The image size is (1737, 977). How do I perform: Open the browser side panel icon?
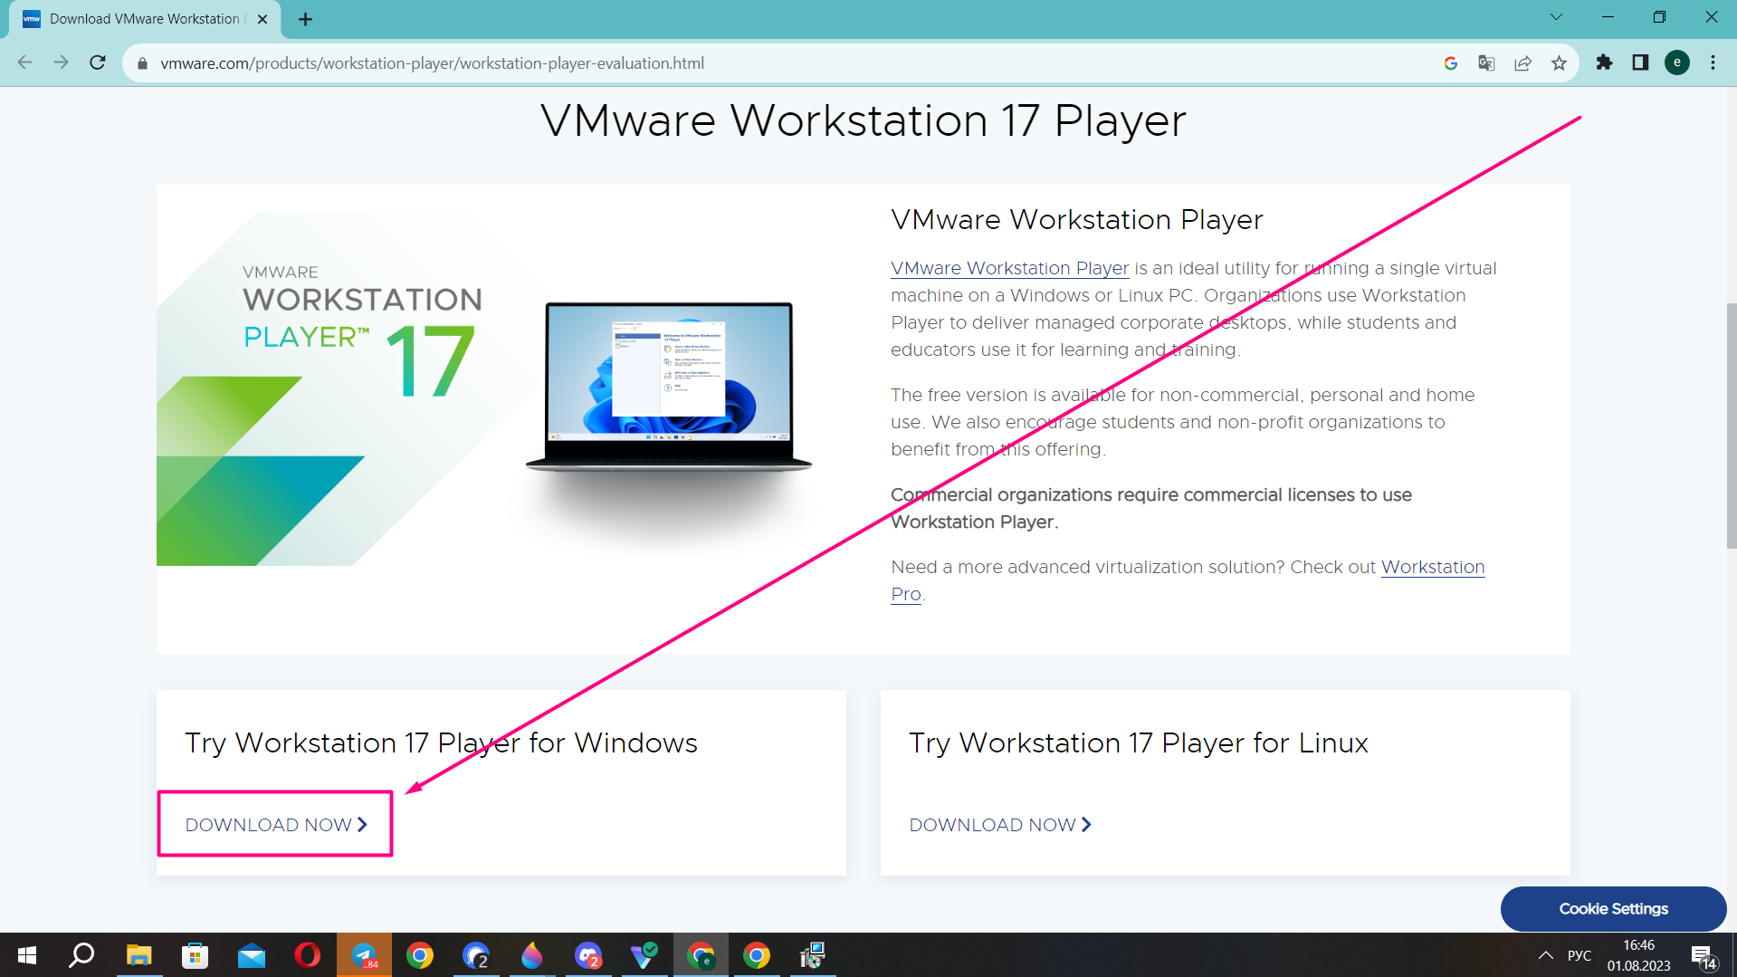(1640, 62)
